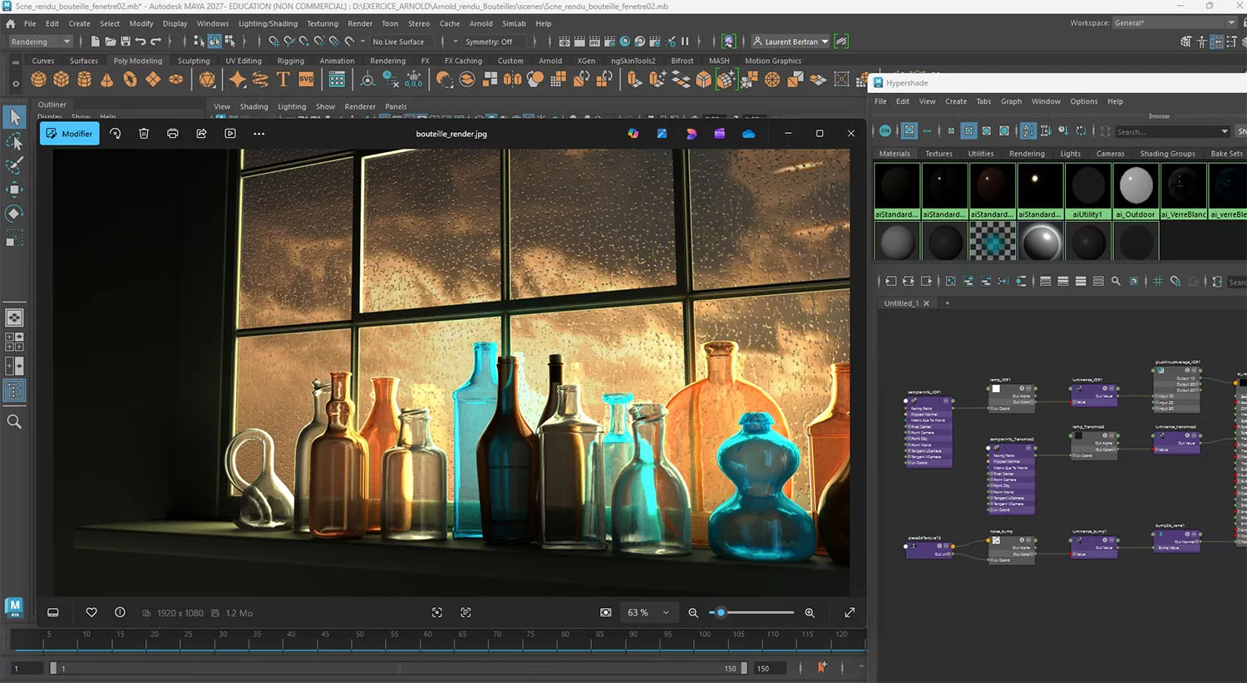Select the SVG import shelf icon
1247x683 pixels.
point(306,80)
